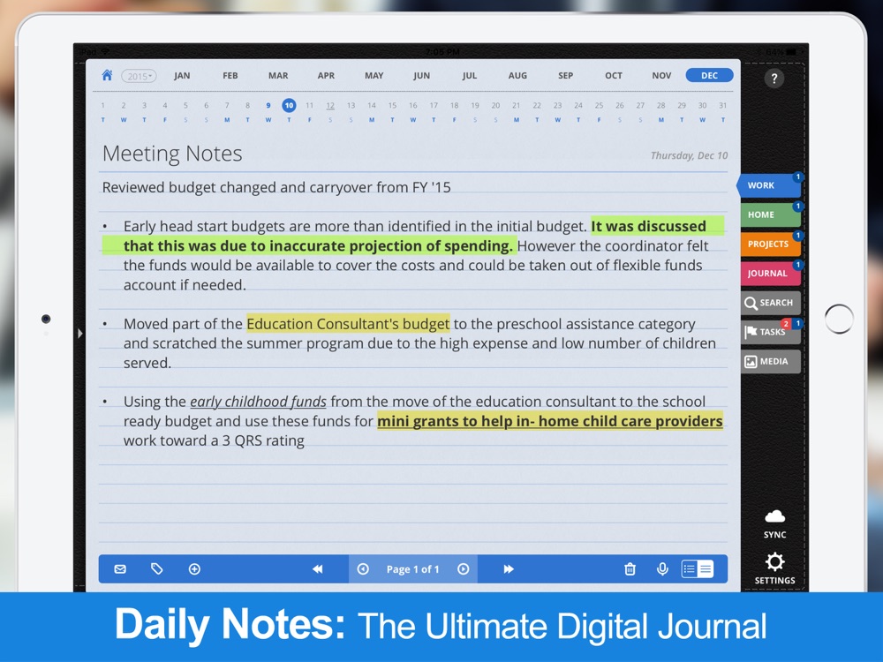The height and width of the screenshot is (662, 883).
Task: Select the JUL month
Action: tap(470, 75)
